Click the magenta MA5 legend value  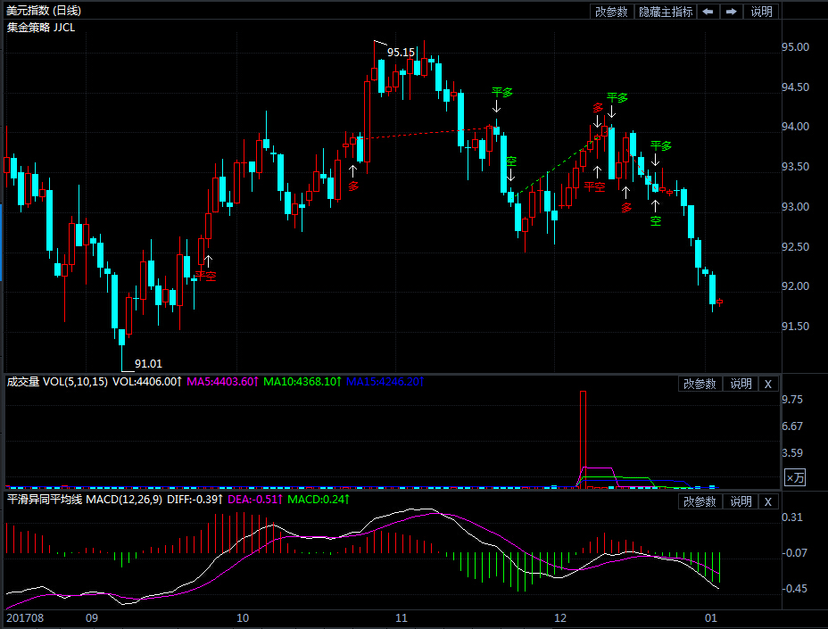coord(222,381)
